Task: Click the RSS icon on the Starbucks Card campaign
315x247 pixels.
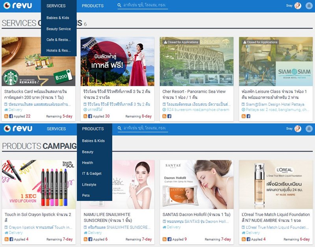Action: tap(6, 116)
